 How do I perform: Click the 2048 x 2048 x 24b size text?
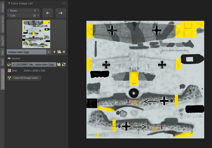[34, 71]
